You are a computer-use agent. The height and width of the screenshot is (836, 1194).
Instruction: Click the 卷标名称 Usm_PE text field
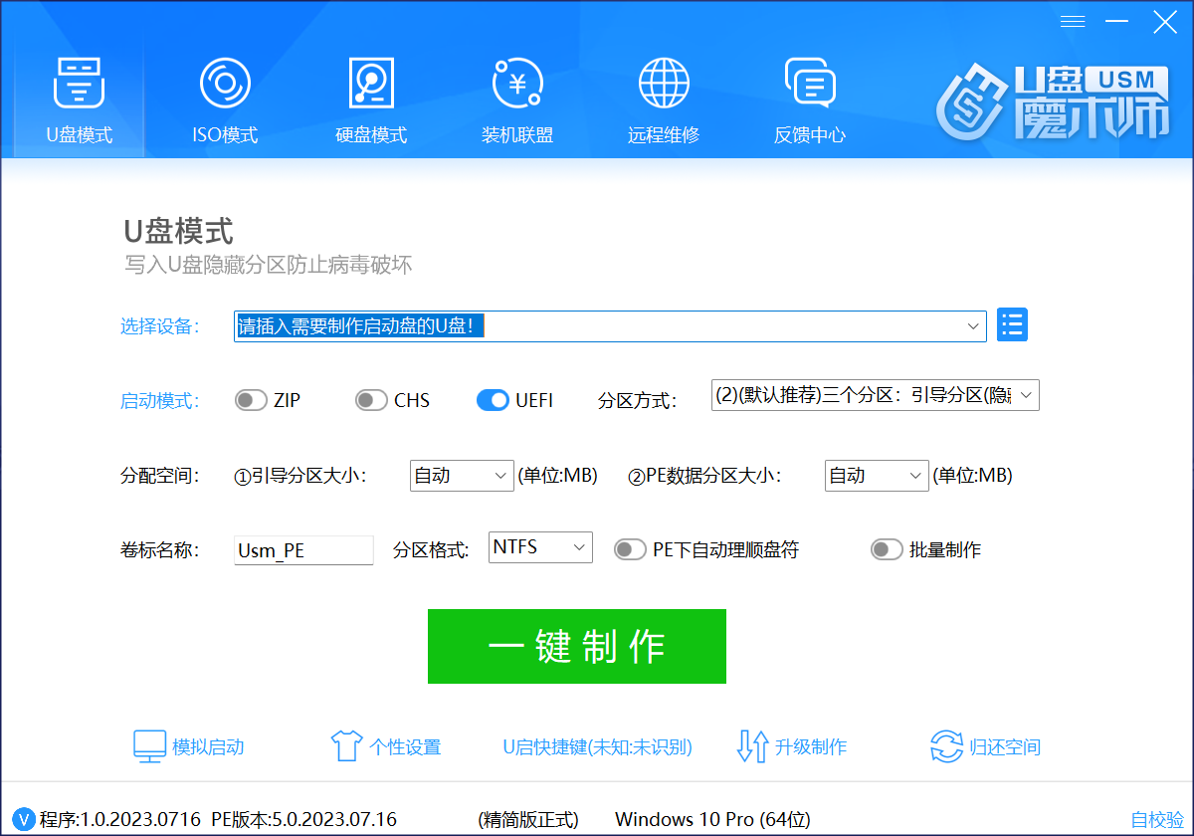[x=303, y=550]
